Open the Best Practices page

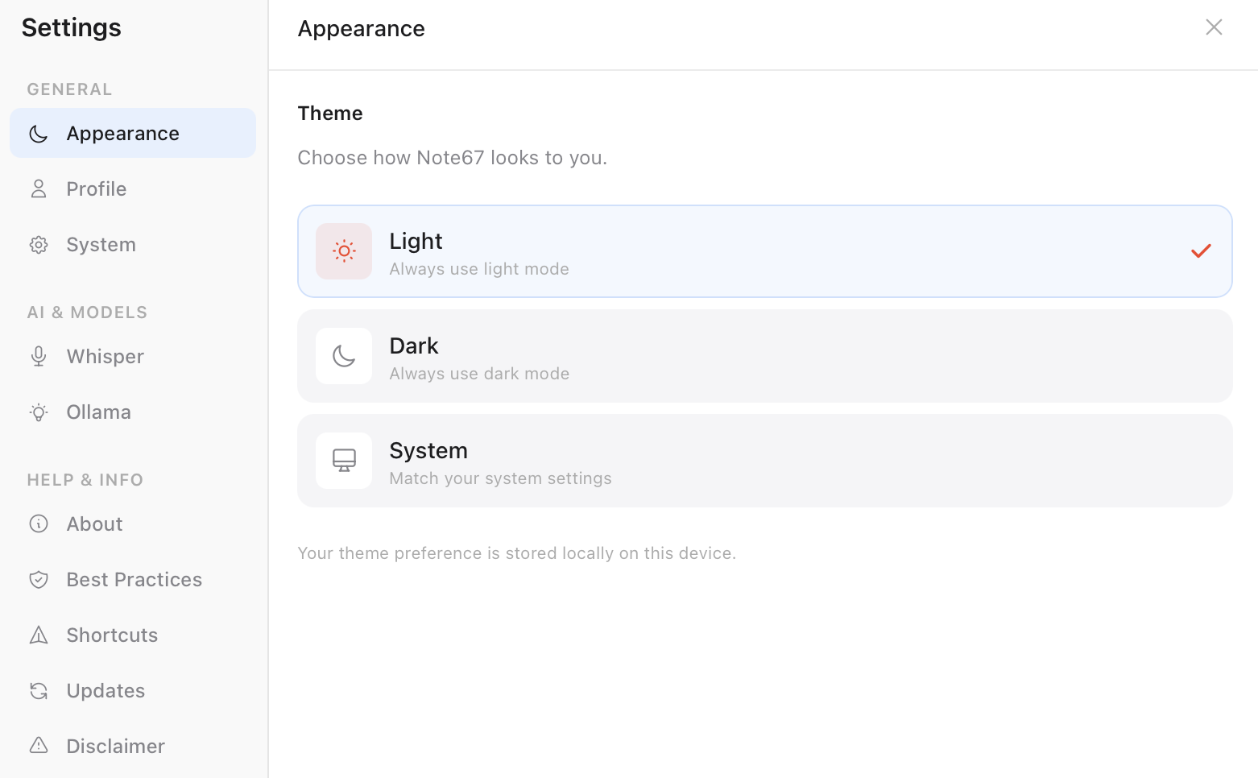(134, 579)
